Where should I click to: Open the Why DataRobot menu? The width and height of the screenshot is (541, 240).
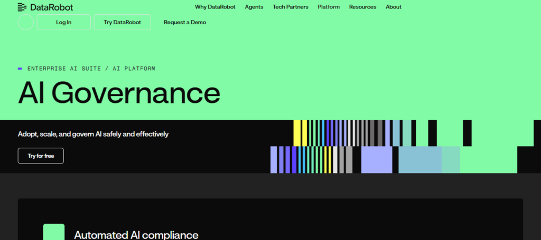tap(216, 7)
